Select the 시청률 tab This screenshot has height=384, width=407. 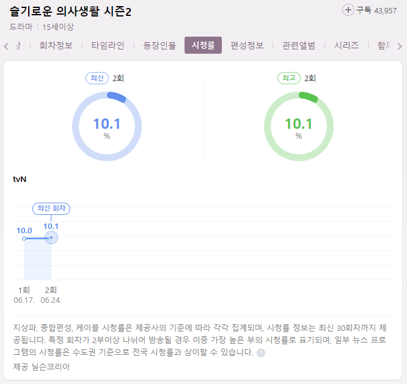203,45
